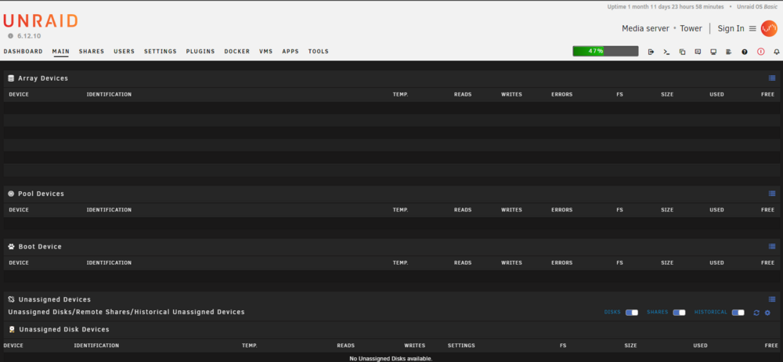Click the red alert circle icon
The image size is (783, 362).
pos(760,52)
